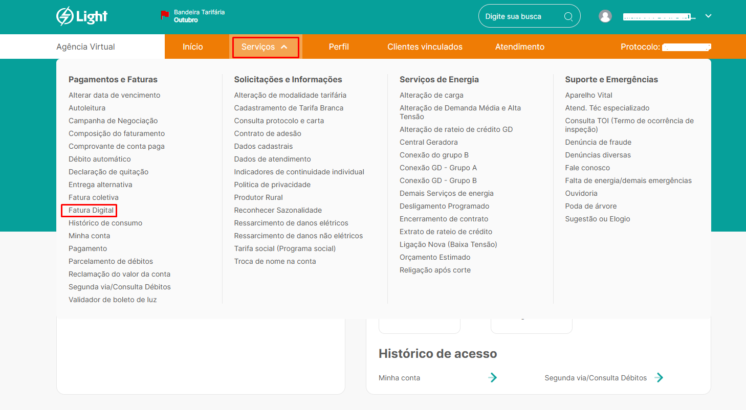746x410 pixels.
Task: Open the Início tab
Action: click(193, 47)
